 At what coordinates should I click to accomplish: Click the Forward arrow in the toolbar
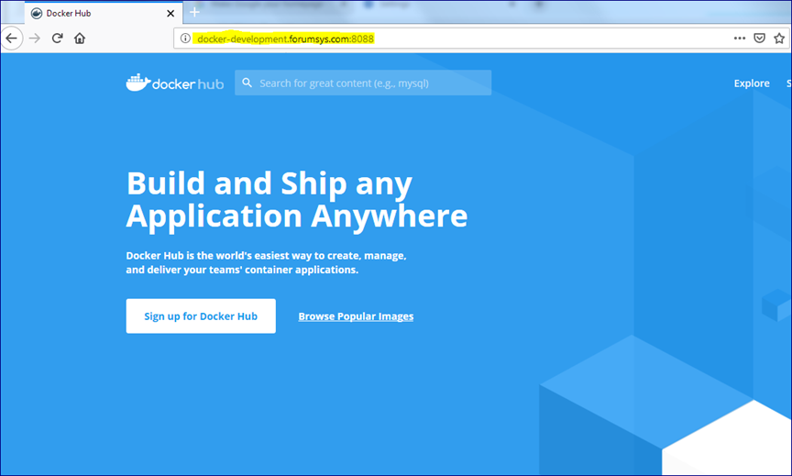(x=34, y=39)
